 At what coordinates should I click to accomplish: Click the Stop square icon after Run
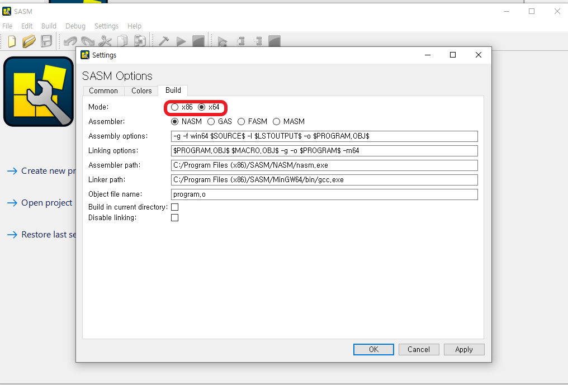198,41
